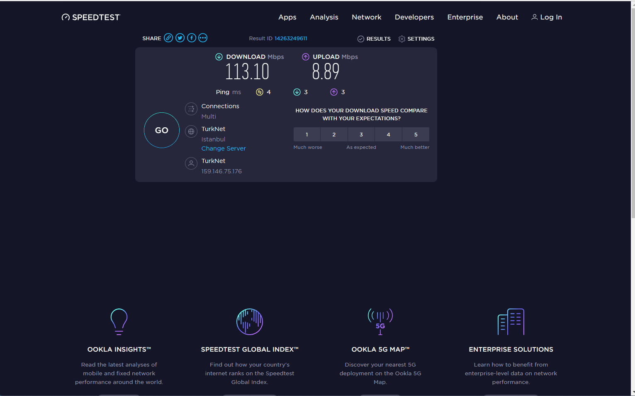This screenshot has height=396, width=635.
Task: Click the ENTERPRISE SOLUTIONS heading
Action: click(x=511, y=350)
